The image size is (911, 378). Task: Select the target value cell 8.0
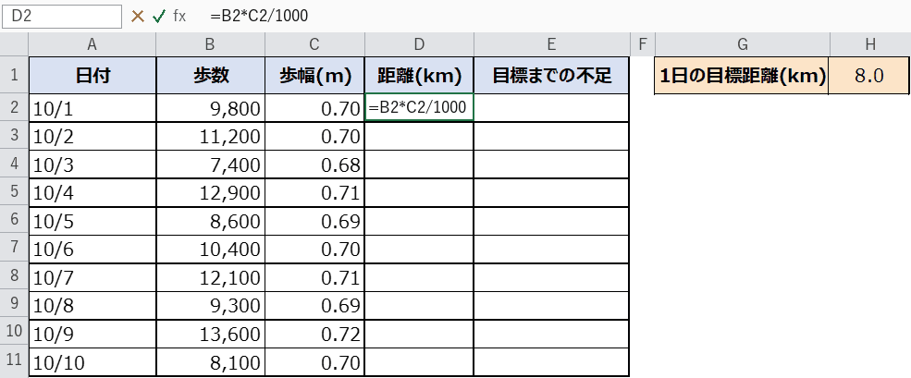869,76
